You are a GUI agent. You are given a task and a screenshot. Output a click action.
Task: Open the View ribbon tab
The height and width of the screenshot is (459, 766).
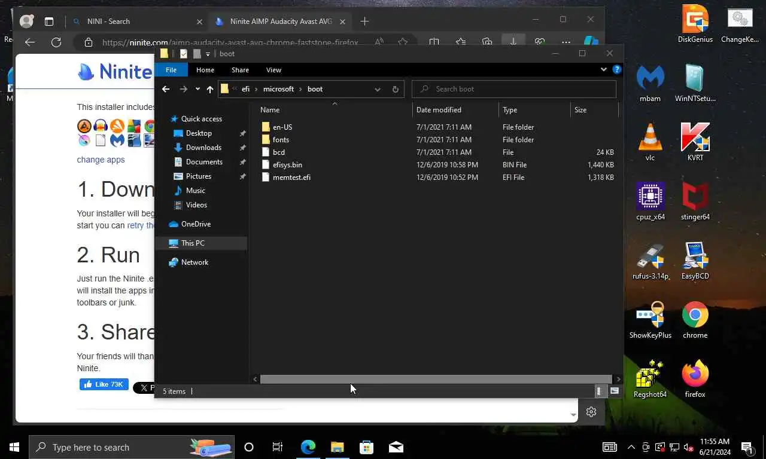(273, 70)
